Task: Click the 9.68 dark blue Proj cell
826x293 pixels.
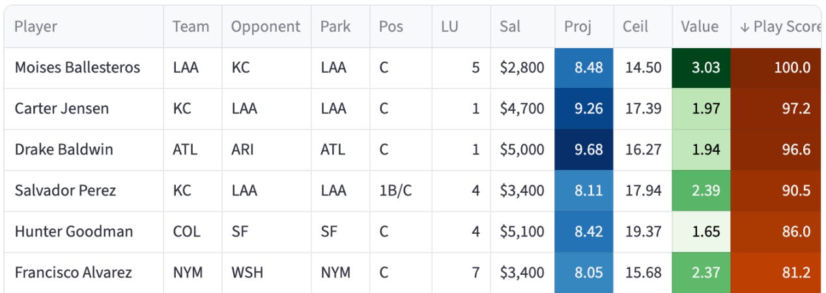Action: 584,149
